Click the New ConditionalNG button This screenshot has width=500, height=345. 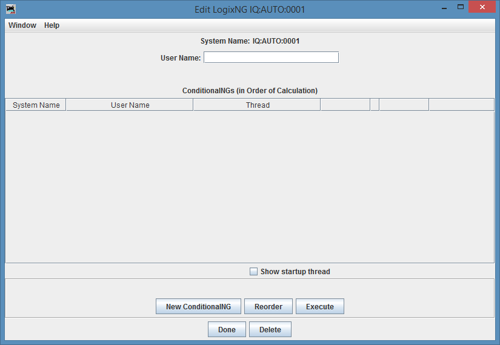(x=198, y=306)
